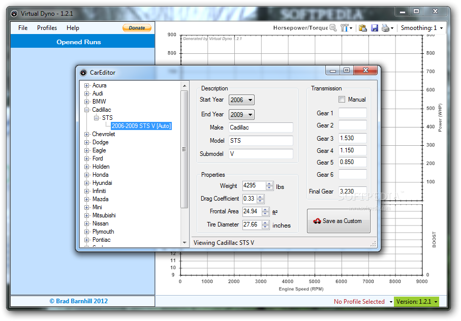Click the Save as Custom button
461x321 pixels.
[x=339, y=221]
